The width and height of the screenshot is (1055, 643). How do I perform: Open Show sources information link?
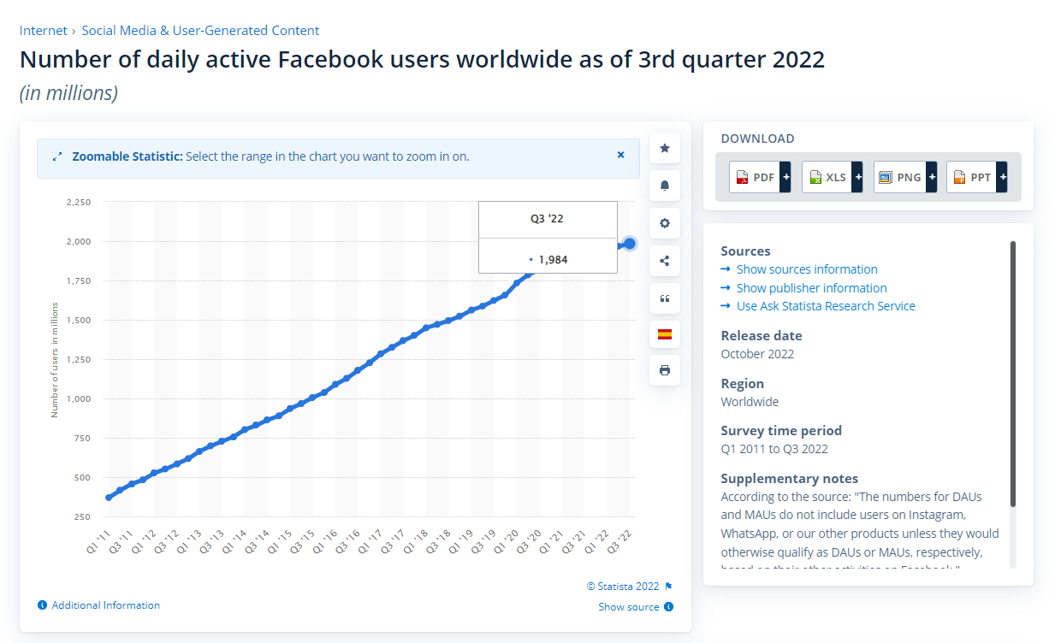point(806,269)
